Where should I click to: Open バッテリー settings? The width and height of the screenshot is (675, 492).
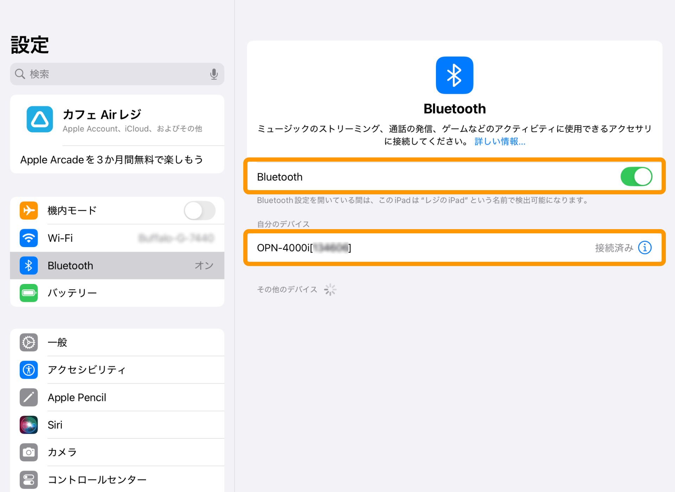pyautogui.click(x=117, y=293)
